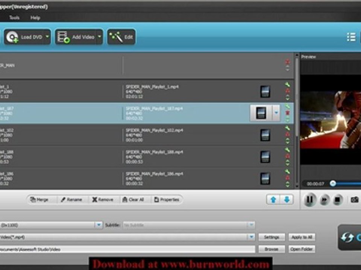The image size is (361, 270).
Task: Click the Open Folder button
Action: [302, 249]
